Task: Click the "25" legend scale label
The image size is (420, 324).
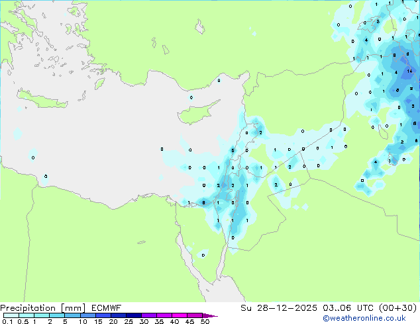Action: click(129, 321)
